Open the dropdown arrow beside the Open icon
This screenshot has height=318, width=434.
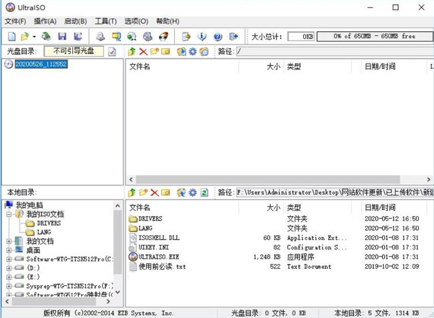[x=34, y=37]
